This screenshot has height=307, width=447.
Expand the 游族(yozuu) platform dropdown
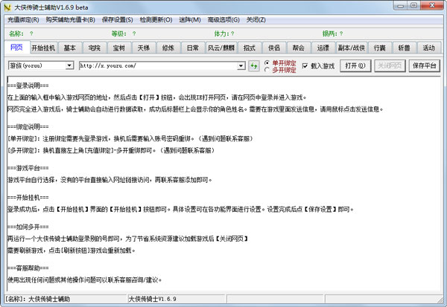[x=69, y=65]
